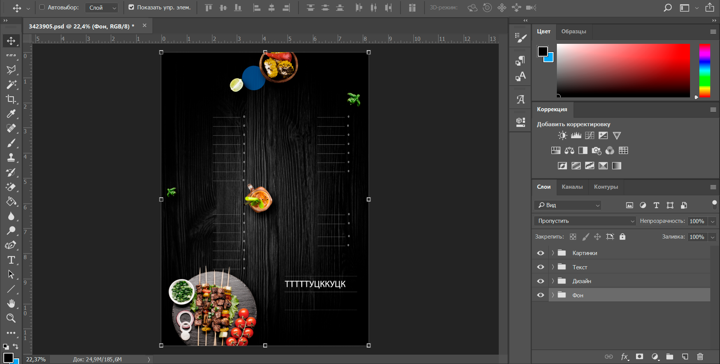Delete layer with the trash icon
This screenshot has height=364, width=720.
click(700, 357)
